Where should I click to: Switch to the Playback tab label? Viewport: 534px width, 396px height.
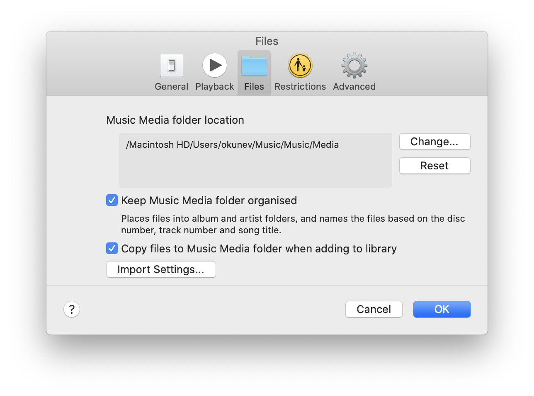(215, 86)
